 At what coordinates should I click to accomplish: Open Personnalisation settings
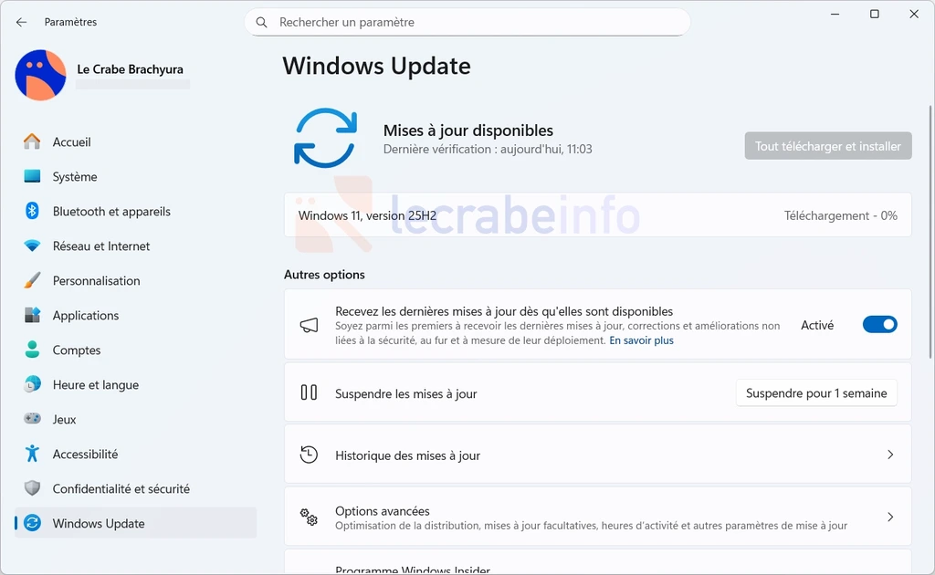(x=97, y=280)
